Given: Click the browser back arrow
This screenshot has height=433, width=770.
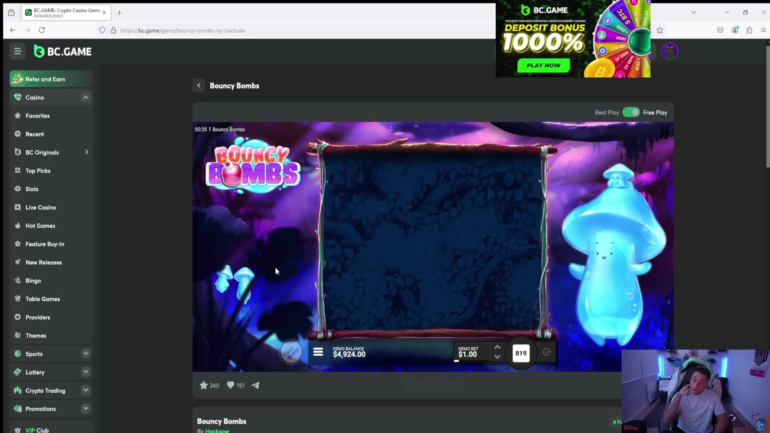Looking at the screenshot, I should point(13,30).
